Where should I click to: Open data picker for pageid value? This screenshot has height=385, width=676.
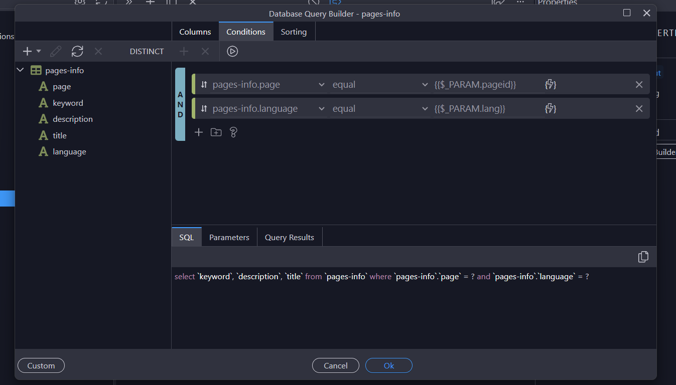click(551, 85)
